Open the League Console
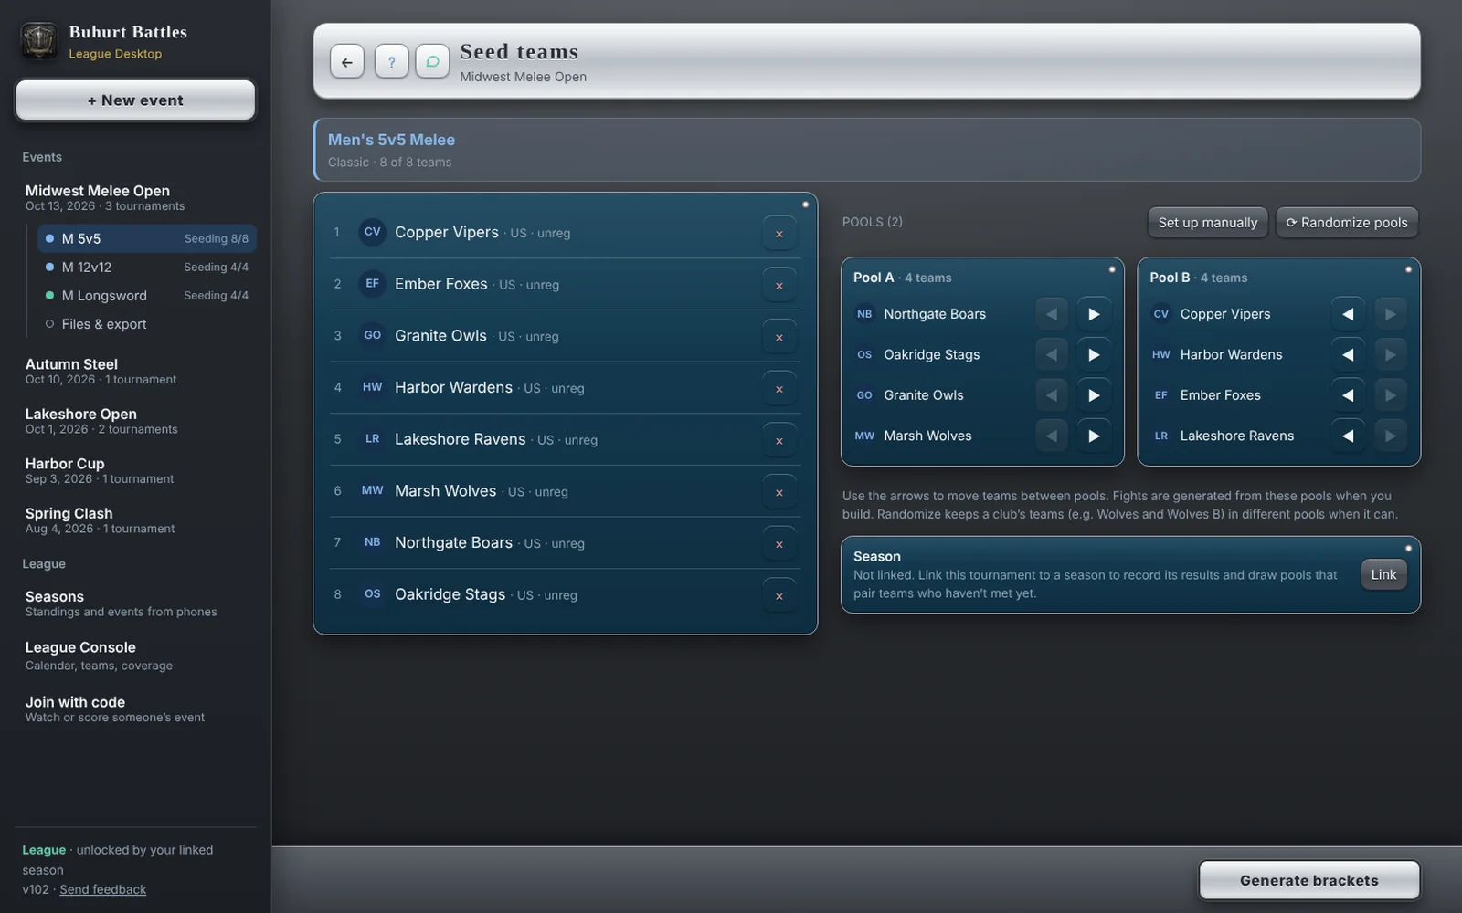This screenshot has height=913, width=1462. pos(137,656)
